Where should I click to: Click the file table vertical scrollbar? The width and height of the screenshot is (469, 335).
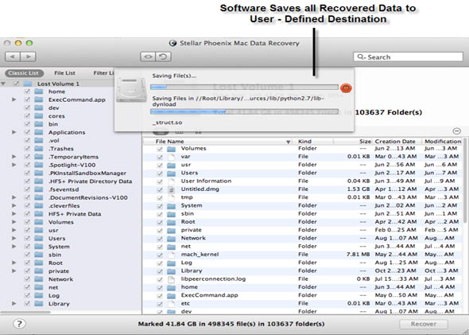[465, 180]
